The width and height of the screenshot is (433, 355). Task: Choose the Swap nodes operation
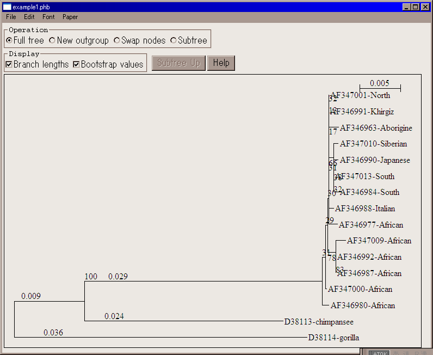pyautogui.click(x=117, y=40)
